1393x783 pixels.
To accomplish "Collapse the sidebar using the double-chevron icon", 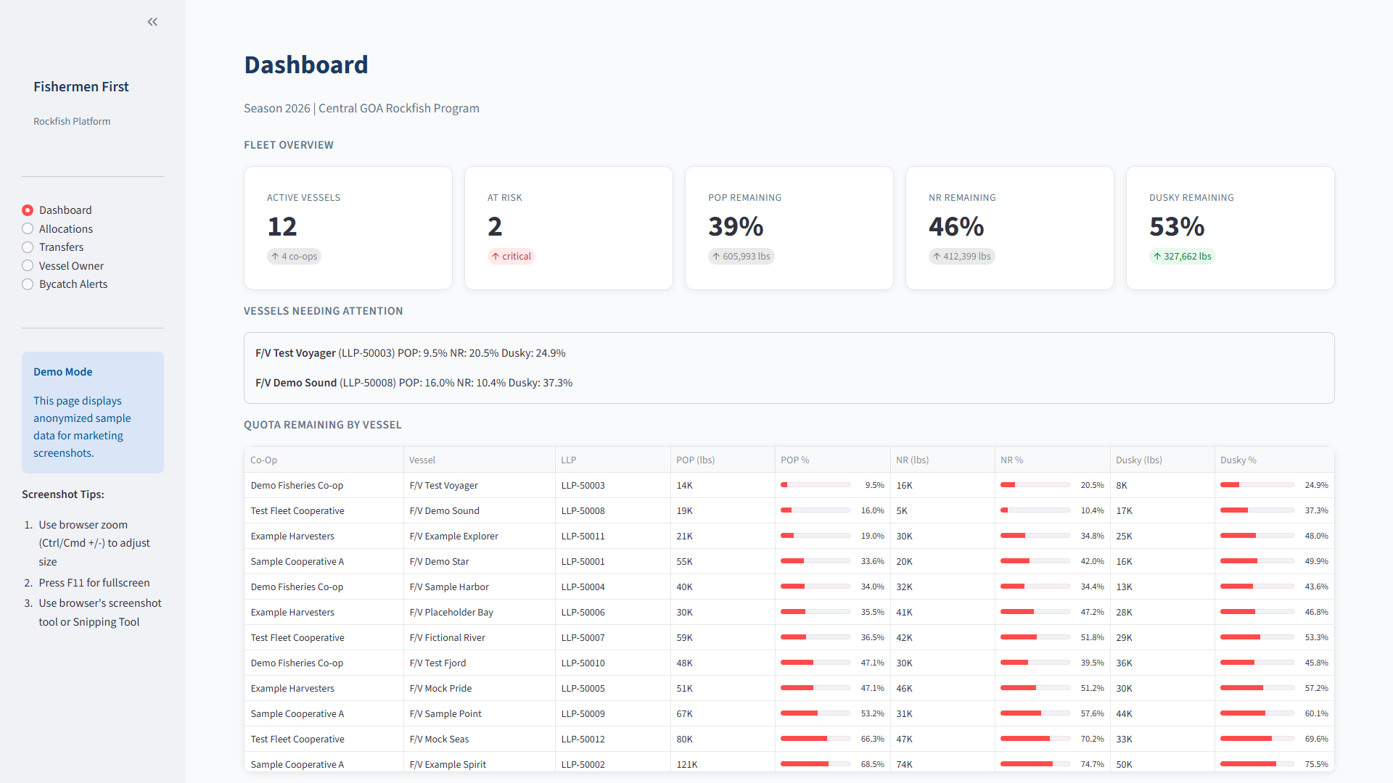I will 152,22.
